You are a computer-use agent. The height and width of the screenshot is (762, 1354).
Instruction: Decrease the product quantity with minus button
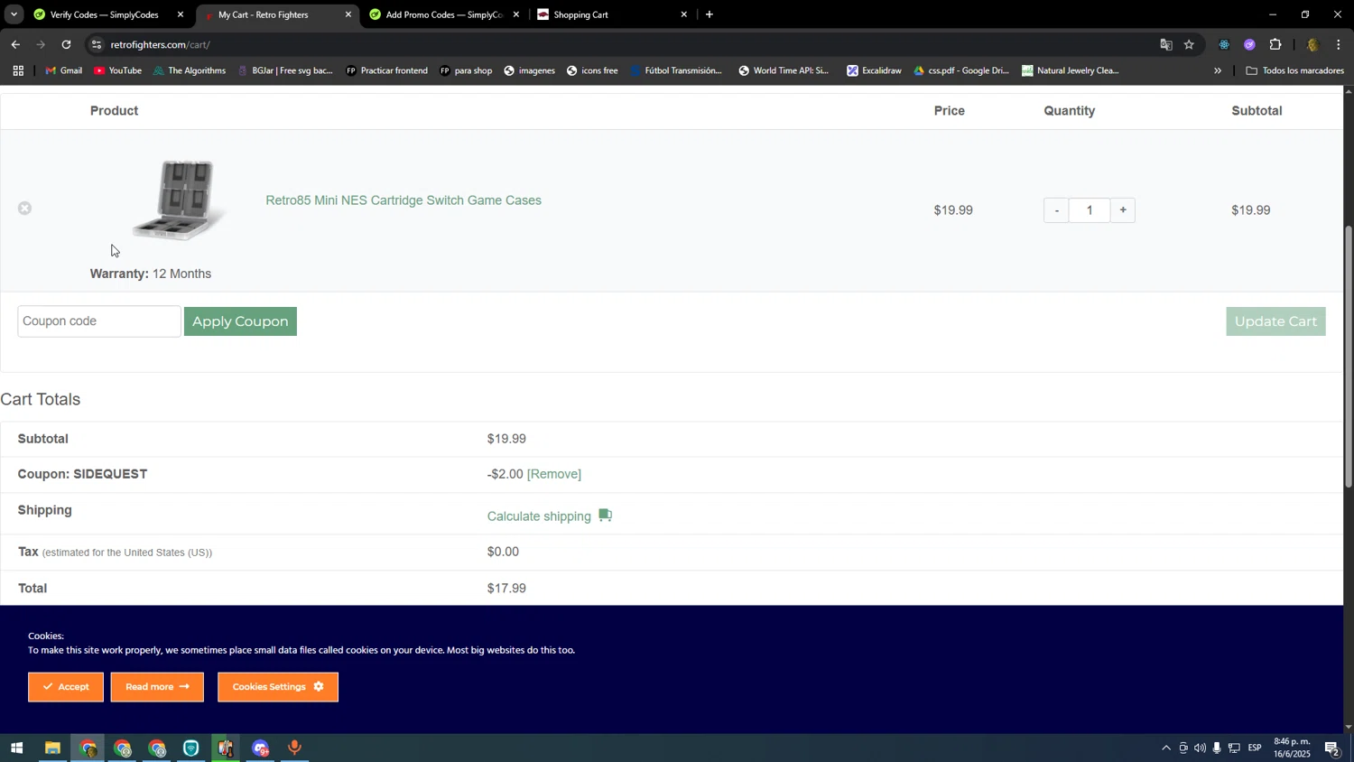tap(1056, 210)
